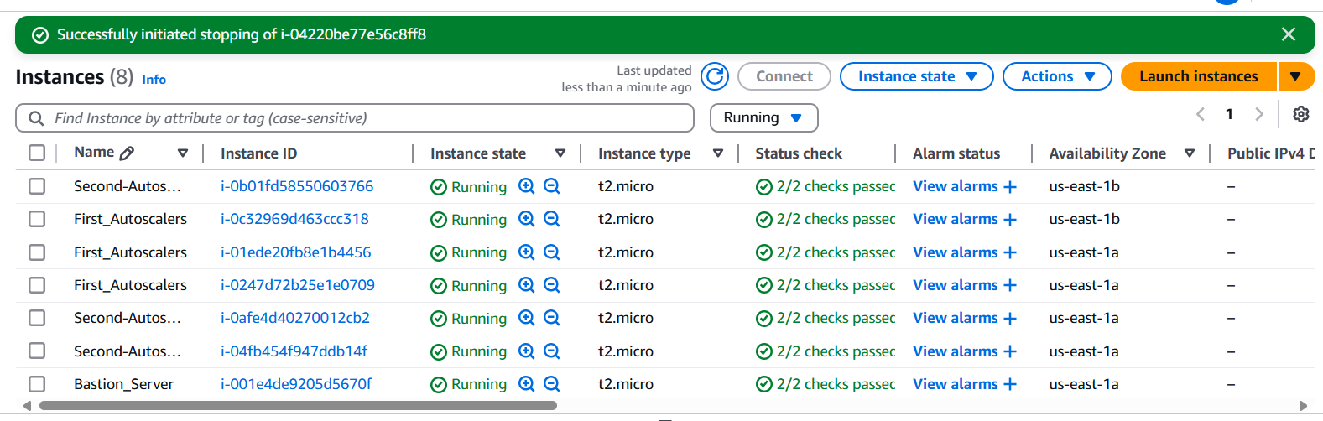Click the zoom-in icon in row i-0247d72b25e1e0709

[527, 285]
